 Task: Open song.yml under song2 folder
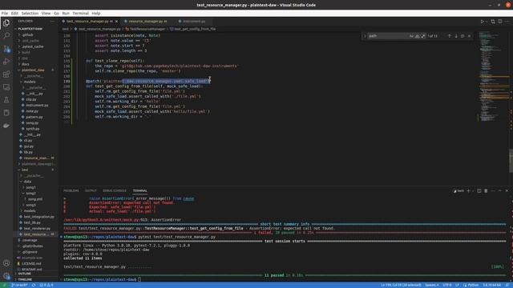pos(35,199)
